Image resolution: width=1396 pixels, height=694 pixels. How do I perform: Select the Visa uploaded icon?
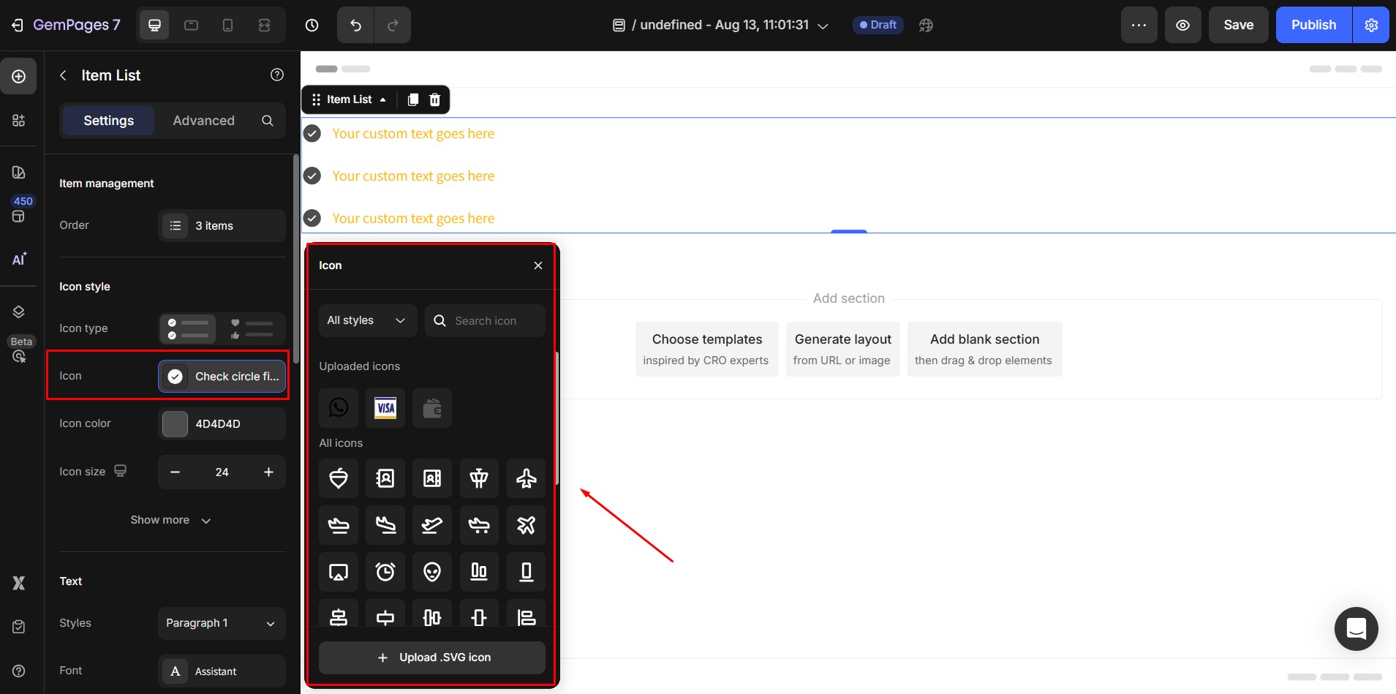385,408
